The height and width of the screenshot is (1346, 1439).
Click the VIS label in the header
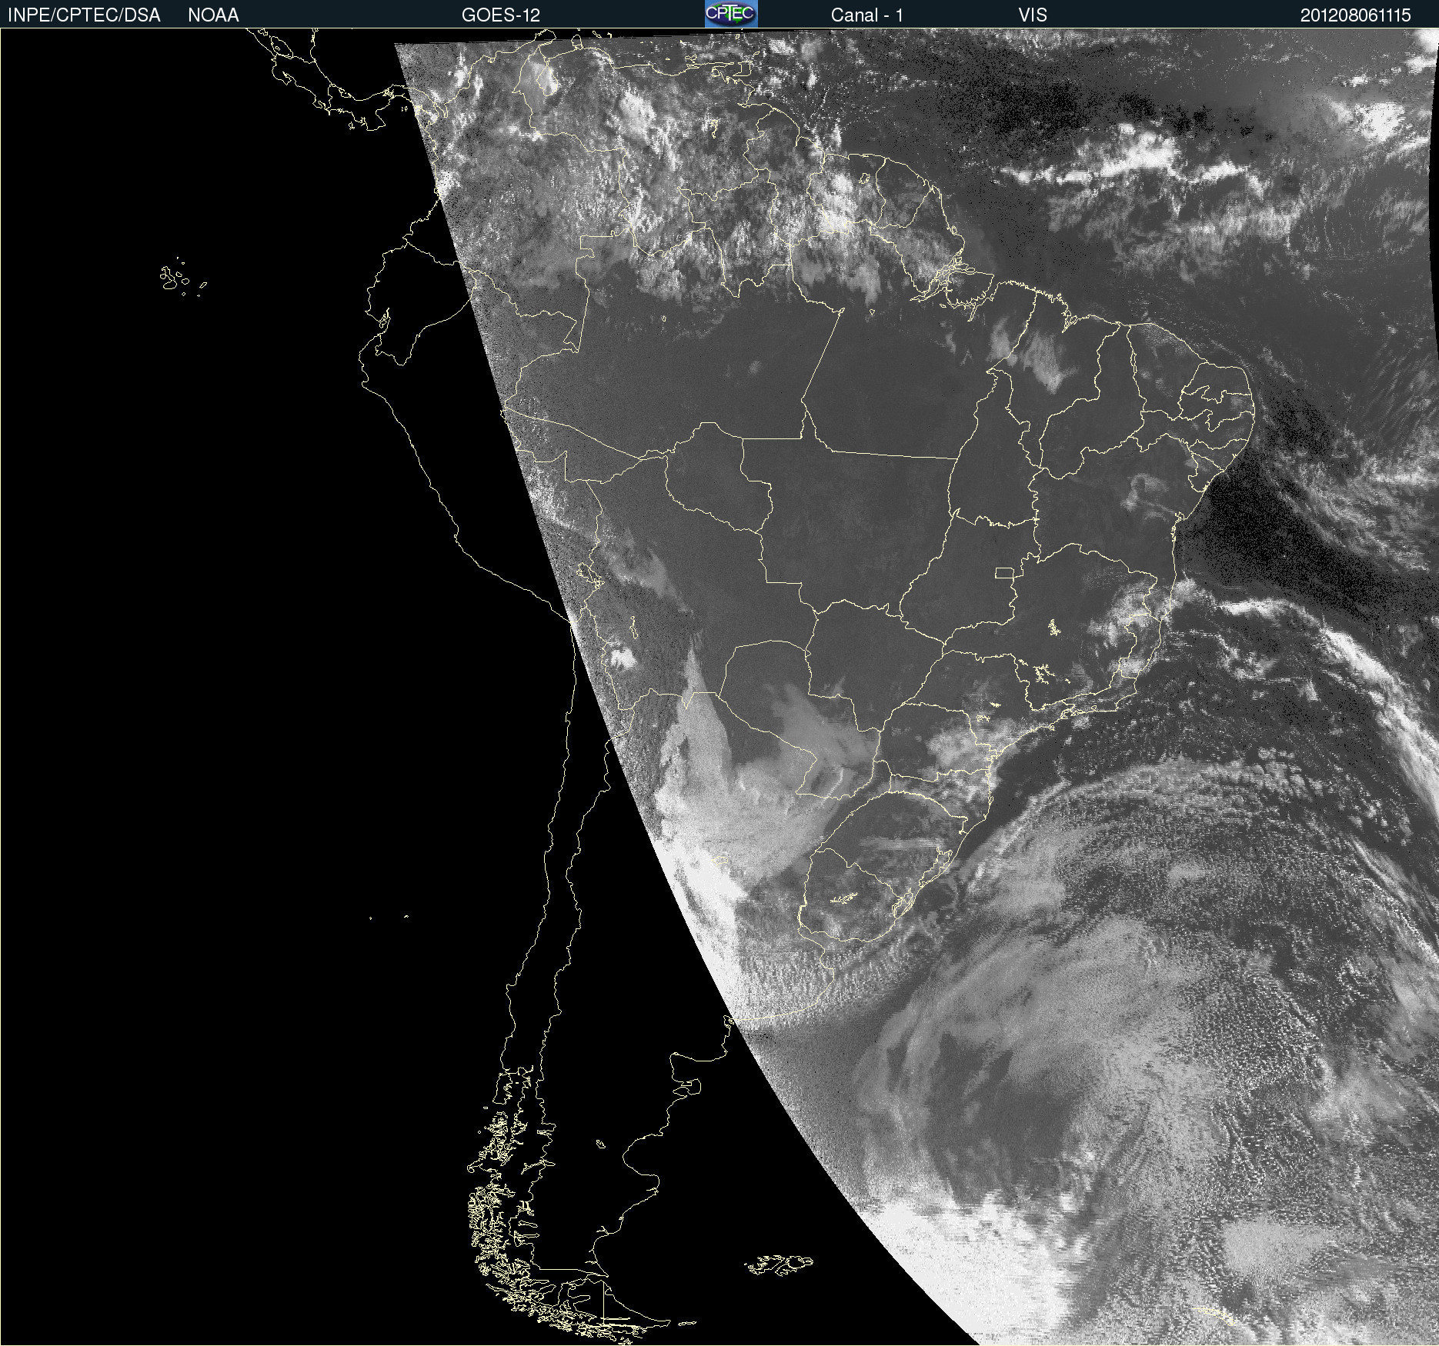point(1033,15)
